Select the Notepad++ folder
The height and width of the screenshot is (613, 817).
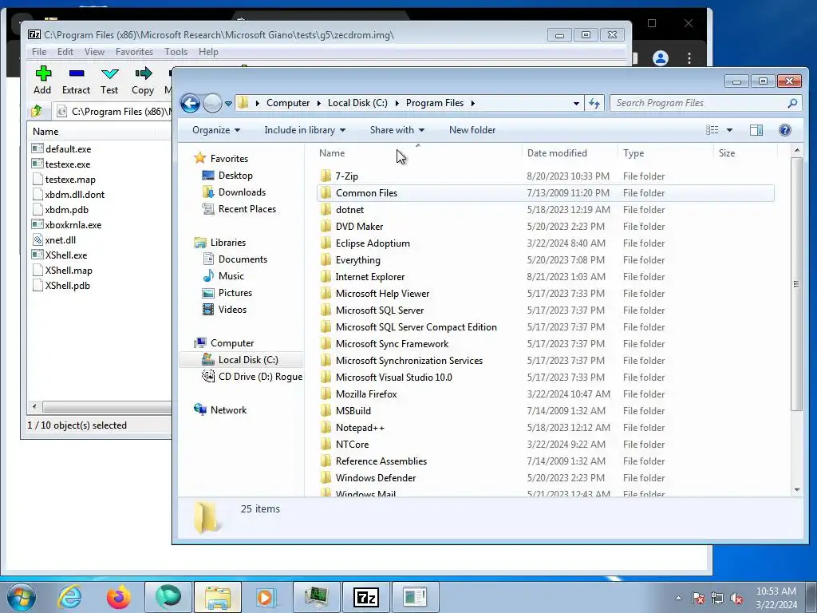click(x=545, y=428)
